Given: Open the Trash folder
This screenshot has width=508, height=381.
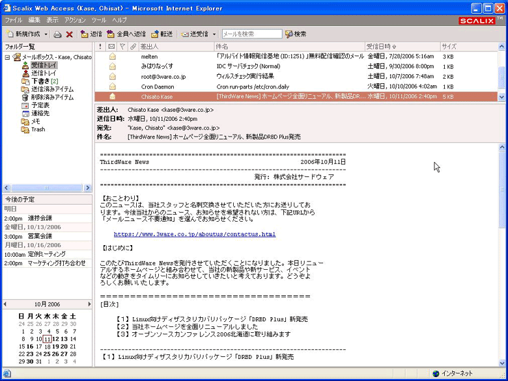Looking at the screenshot, I should point(38,129).
